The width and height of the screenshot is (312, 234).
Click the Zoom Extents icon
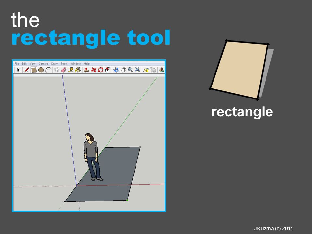[137, 70]
